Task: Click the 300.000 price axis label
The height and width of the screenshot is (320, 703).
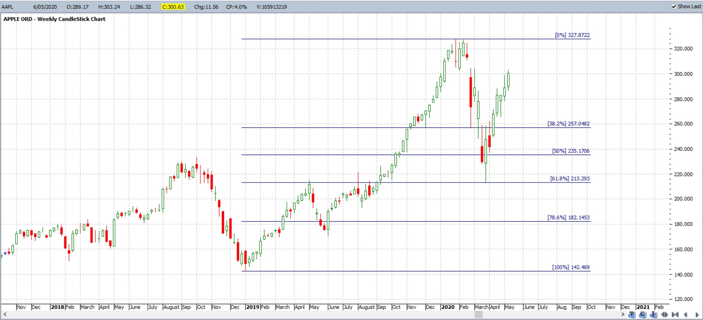Action: click(683, 74)
